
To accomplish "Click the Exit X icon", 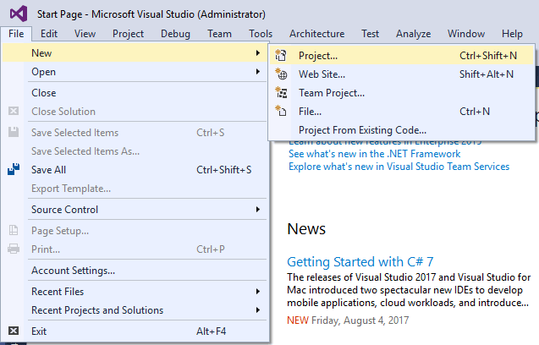I will [x=14, y=331].
